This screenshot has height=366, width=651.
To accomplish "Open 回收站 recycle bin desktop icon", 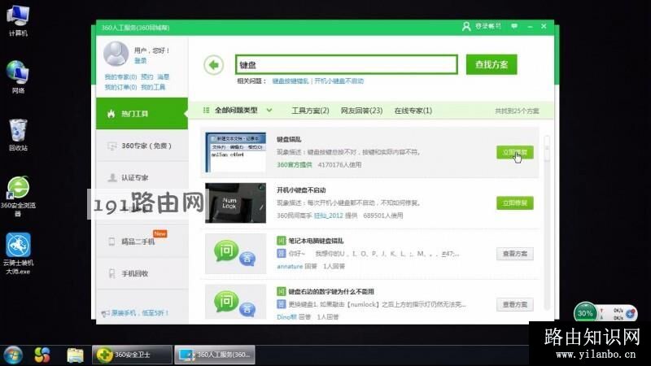I will coord(18,135).
